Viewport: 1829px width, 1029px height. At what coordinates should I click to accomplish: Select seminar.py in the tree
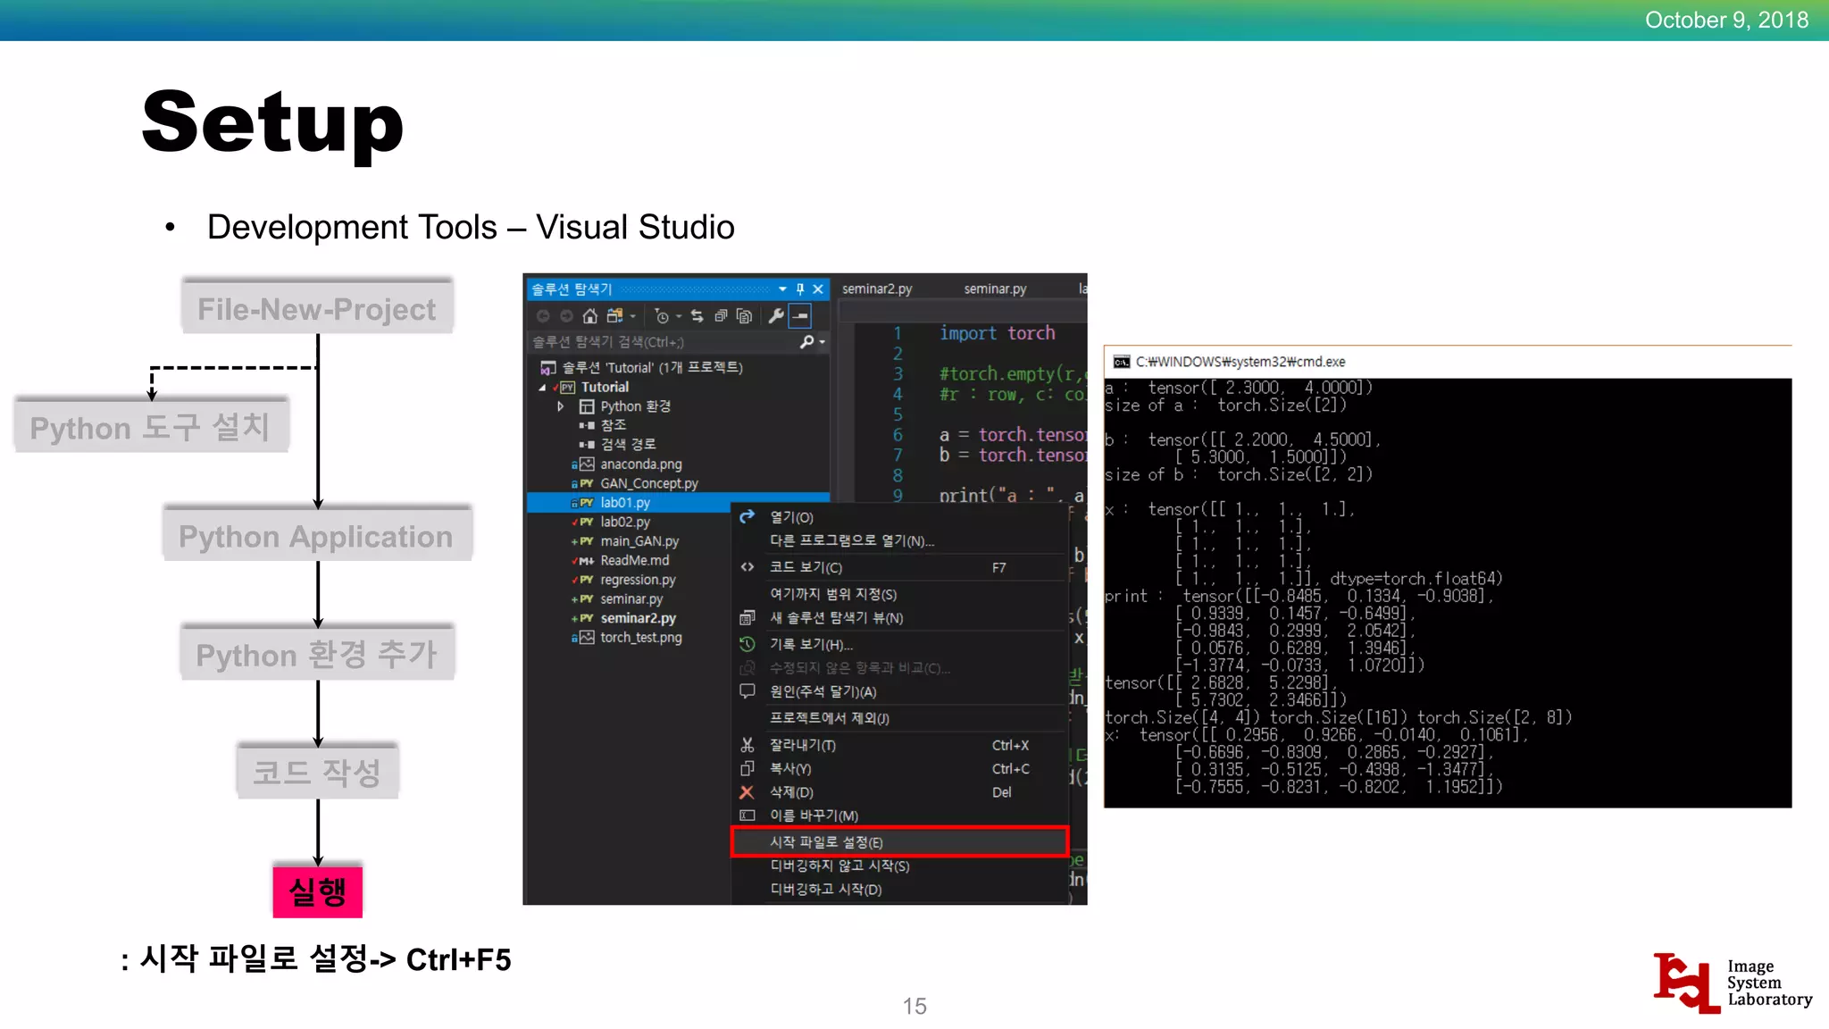point(631,599)
